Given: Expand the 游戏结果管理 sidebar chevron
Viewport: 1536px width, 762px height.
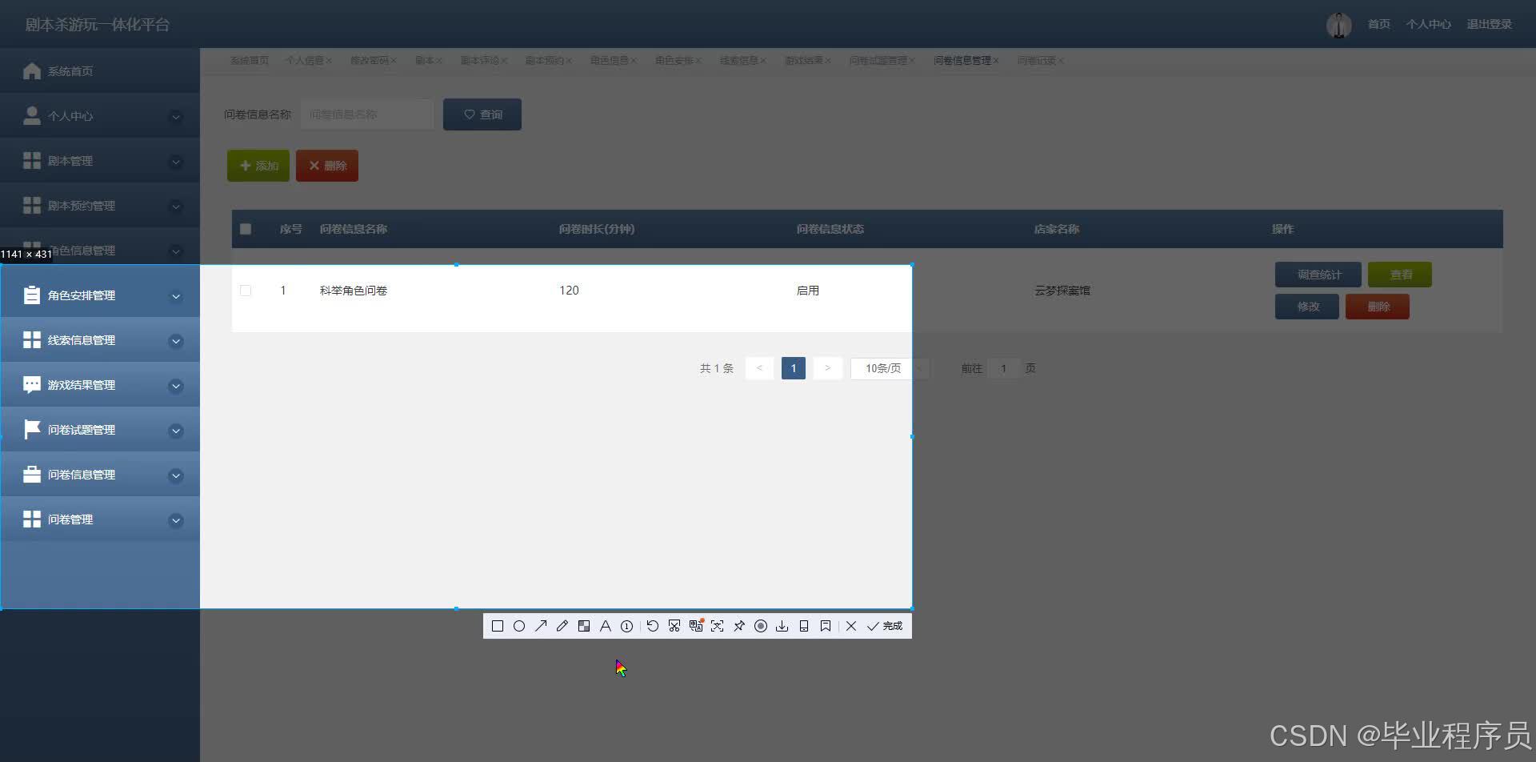Looking at the screenshot, I should [x=176, y=386].
